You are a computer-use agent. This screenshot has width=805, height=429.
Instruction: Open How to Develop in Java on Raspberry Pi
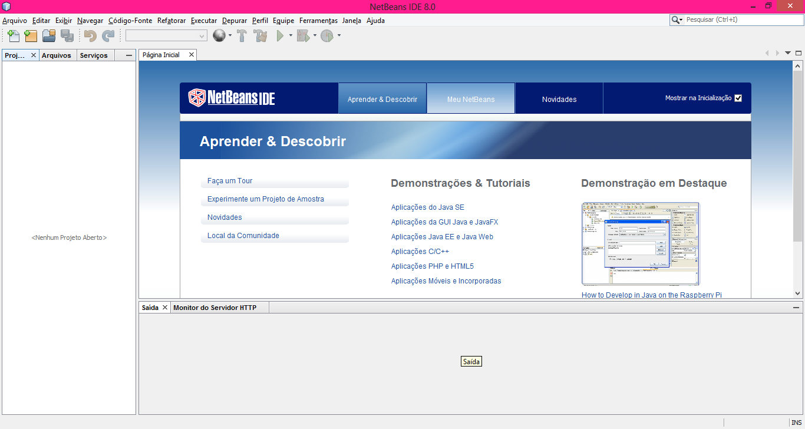(652, 295)
